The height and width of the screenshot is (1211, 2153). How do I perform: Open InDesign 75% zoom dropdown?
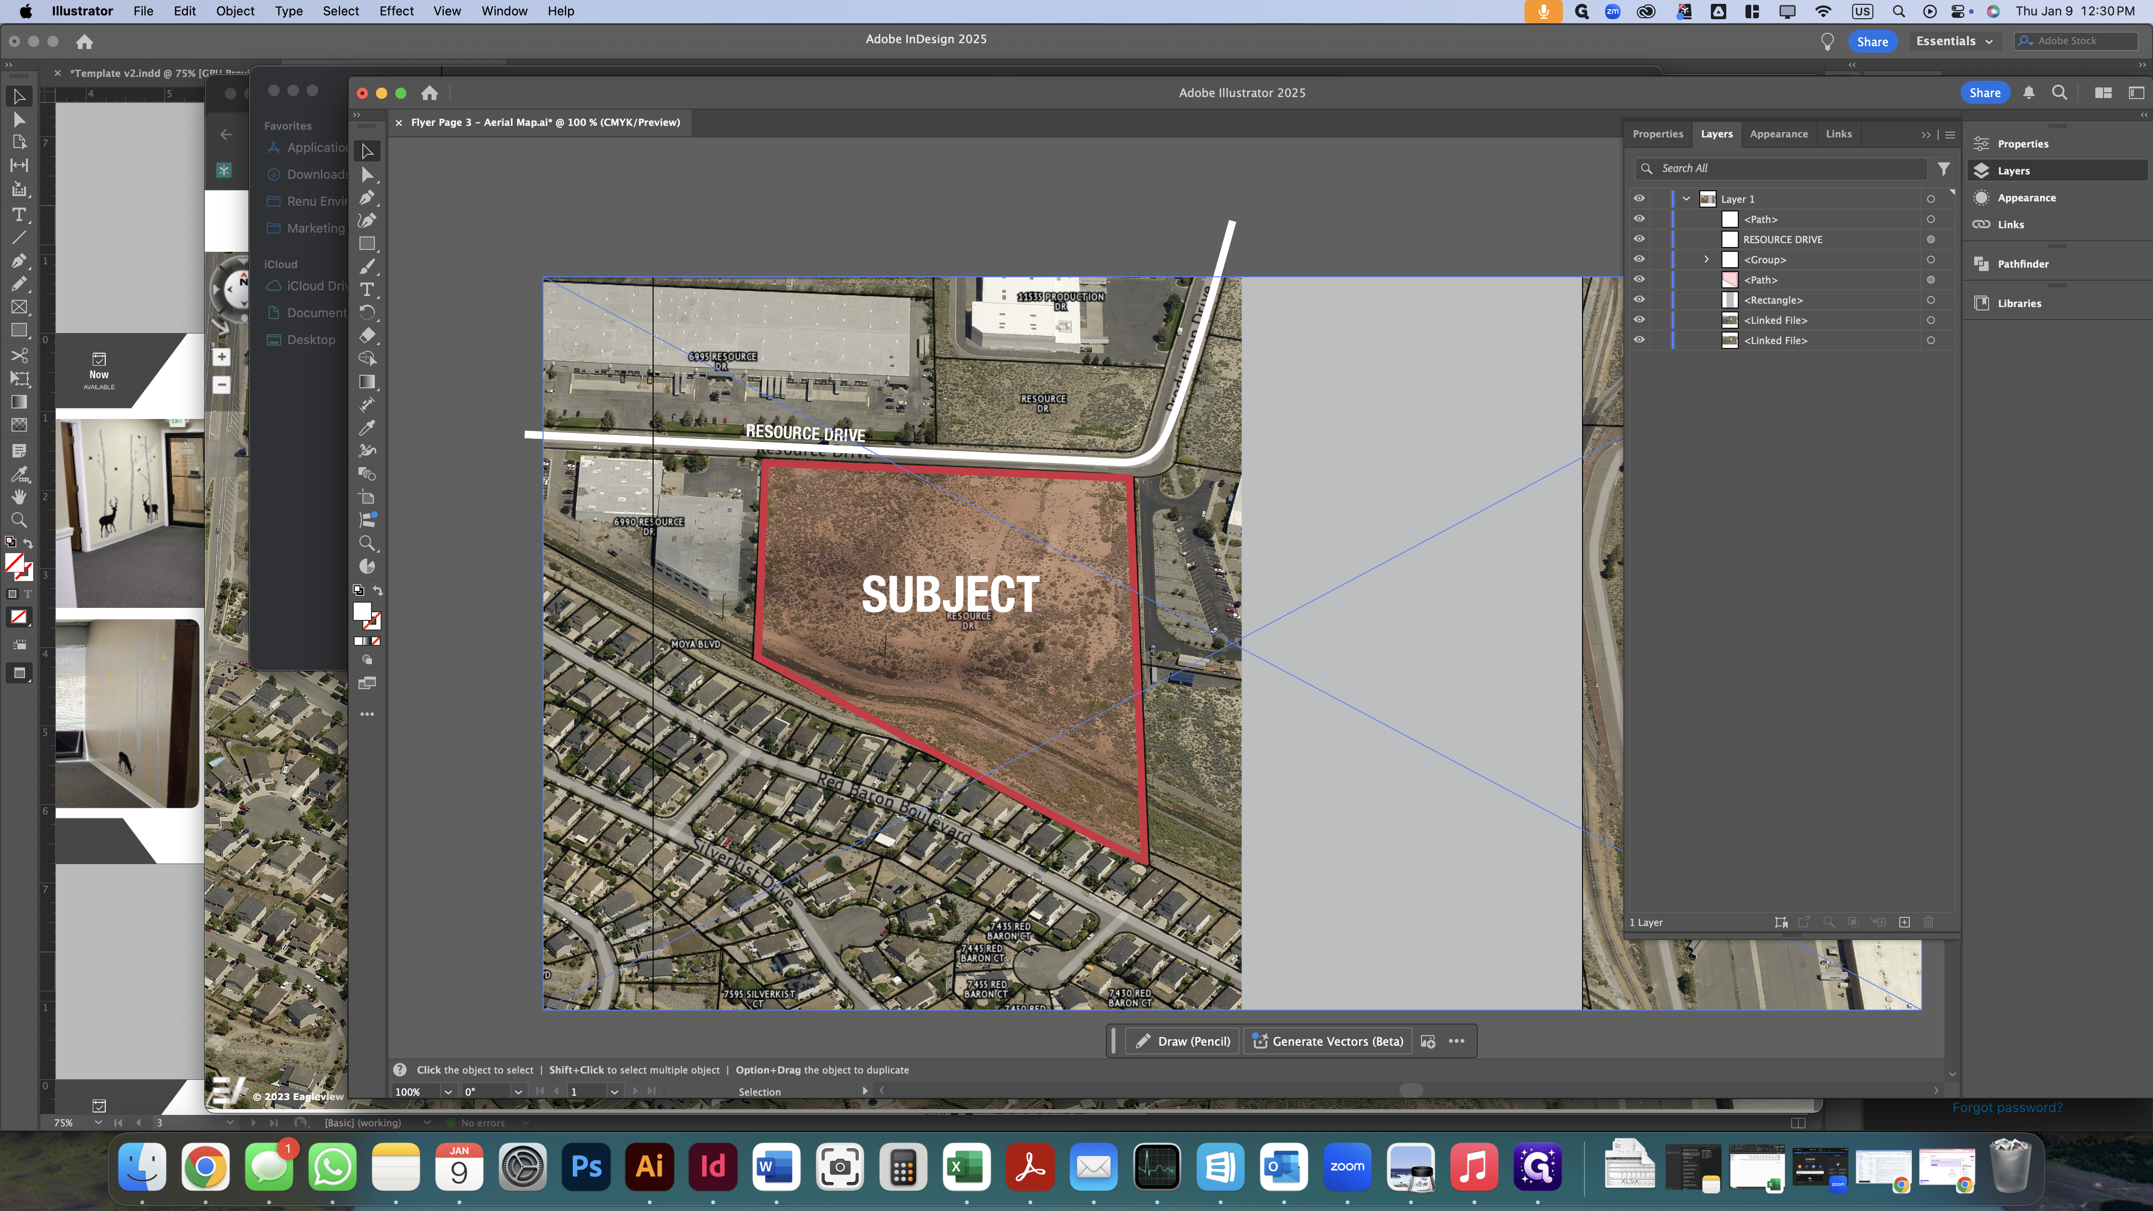[99, 1123]
